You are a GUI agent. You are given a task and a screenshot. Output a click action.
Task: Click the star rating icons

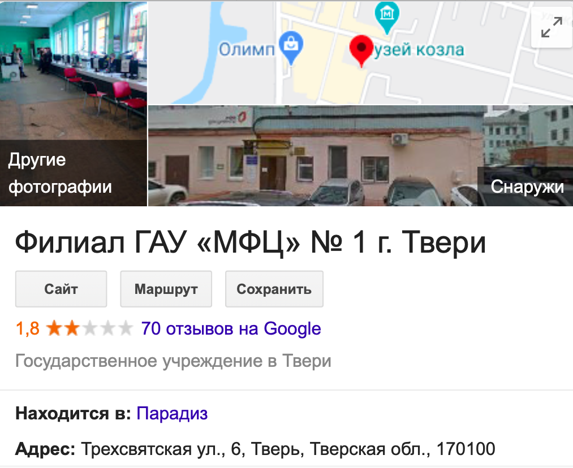point(89,328)
